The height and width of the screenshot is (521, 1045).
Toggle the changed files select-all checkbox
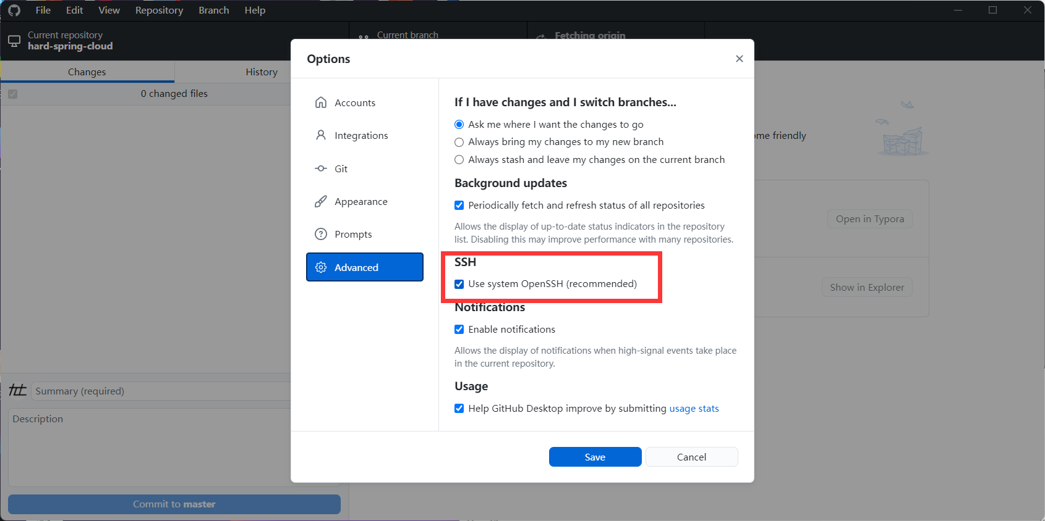[13, 94]
